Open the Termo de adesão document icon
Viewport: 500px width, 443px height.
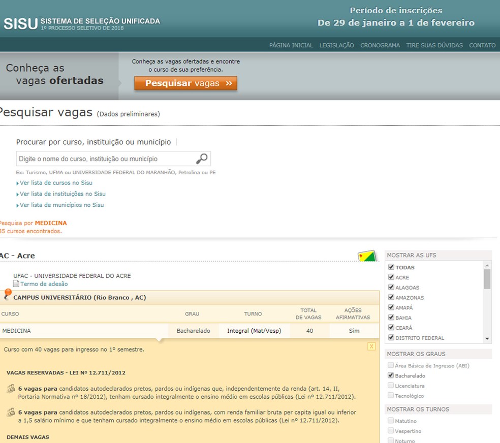click(16, 283)
